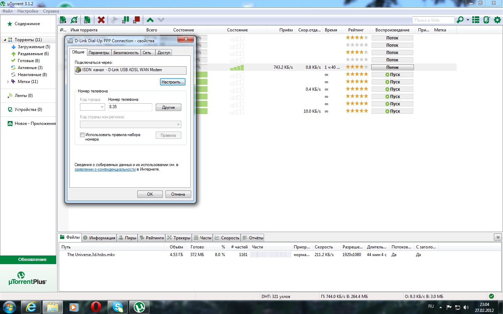503x314 pixels.
Task: Click the category list view icon in toolbar
Action: click(476, 20)
